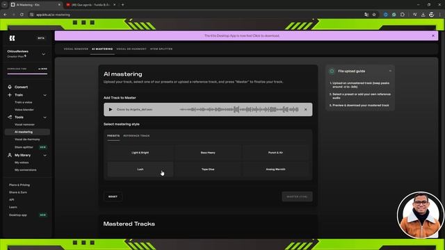Switch to the Reference Track tab
Image resolution: width=445 pixels, height=250 pixels.
pos(136,136)
